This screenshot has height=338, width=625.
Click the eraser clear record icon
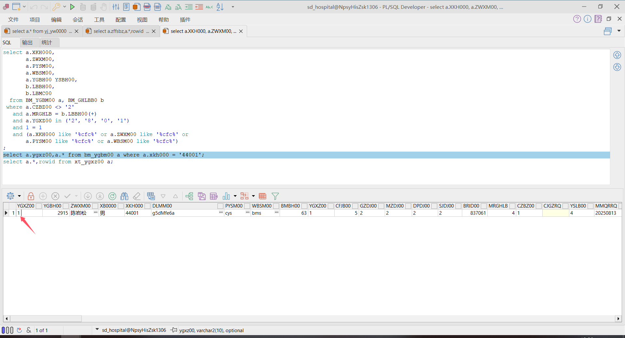(x=137, y=196)
